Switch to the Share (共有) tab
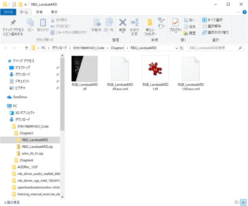 pyautogui.click(x=39, y=12)
